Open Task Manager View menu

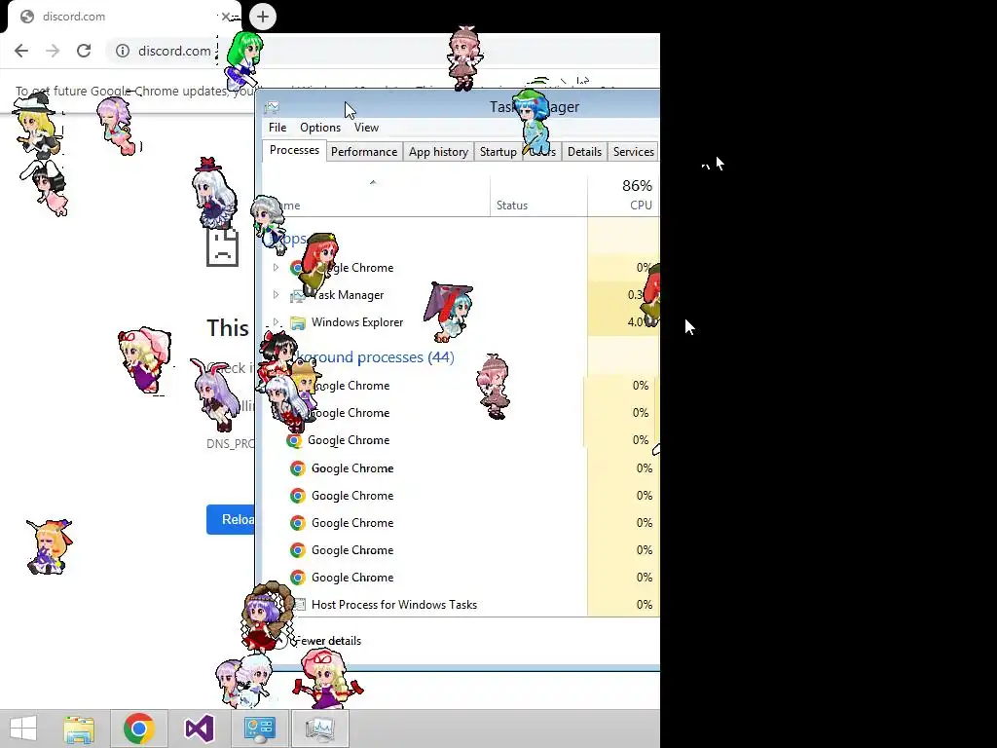click(x=366, y=128)
